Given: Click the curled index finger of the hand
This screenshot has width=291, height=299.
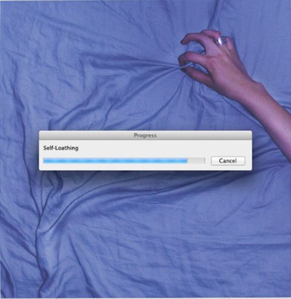Looking at the screenshot, I should coord(194,38).
